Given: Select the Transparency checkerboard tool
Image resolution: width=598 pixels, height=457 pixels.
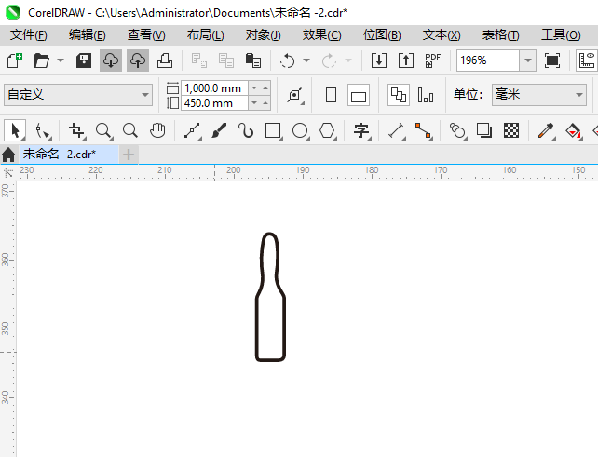Looking at the screenshot, I should (x=511, y=130).
